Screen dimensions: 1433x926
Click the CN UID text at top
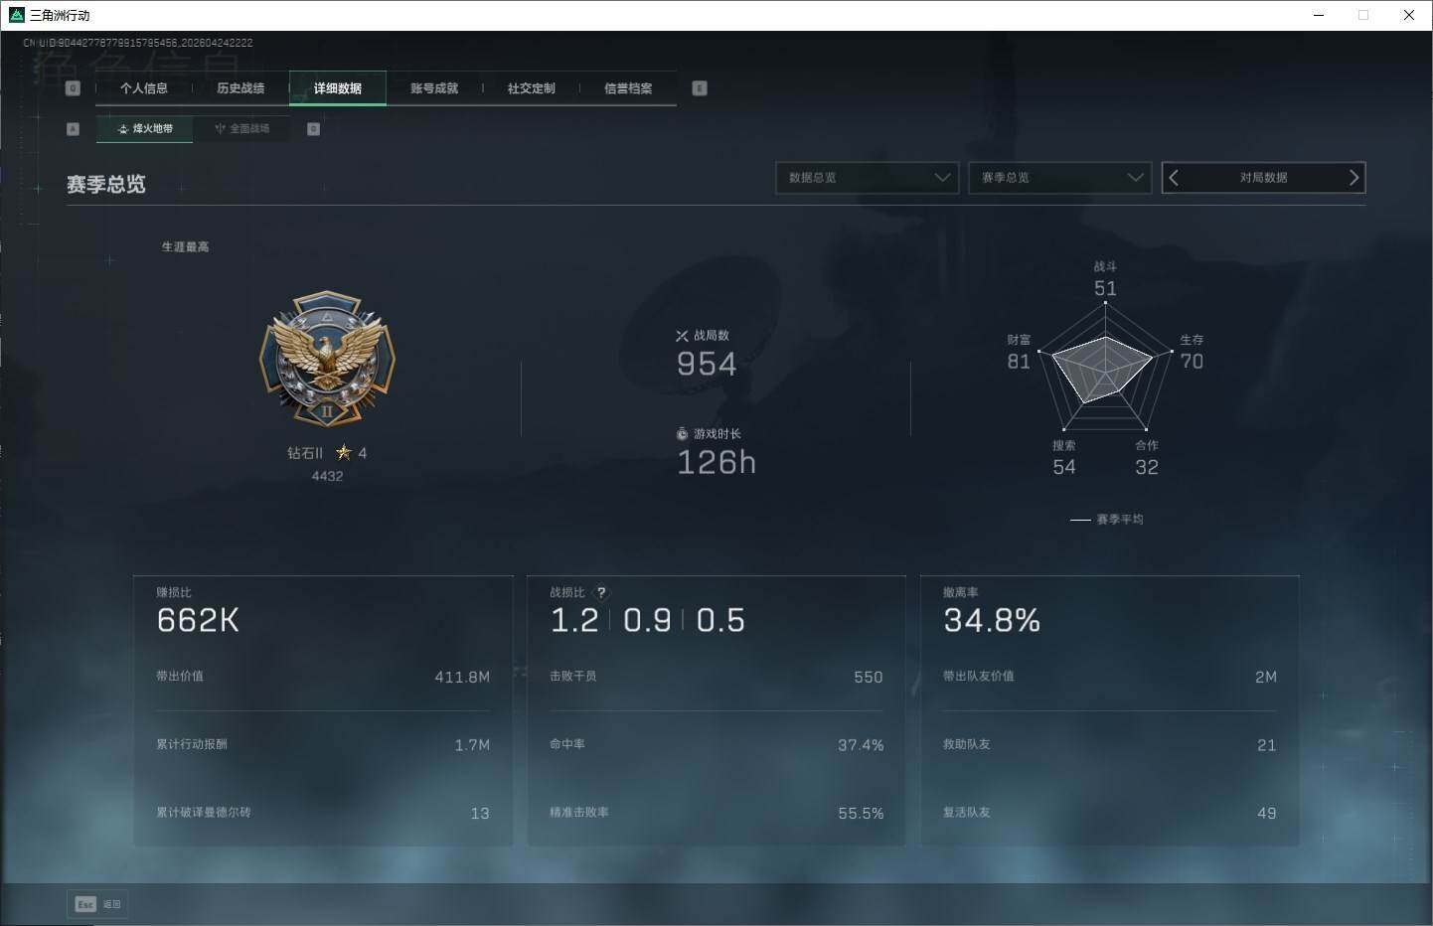click(x=138, y=43)
